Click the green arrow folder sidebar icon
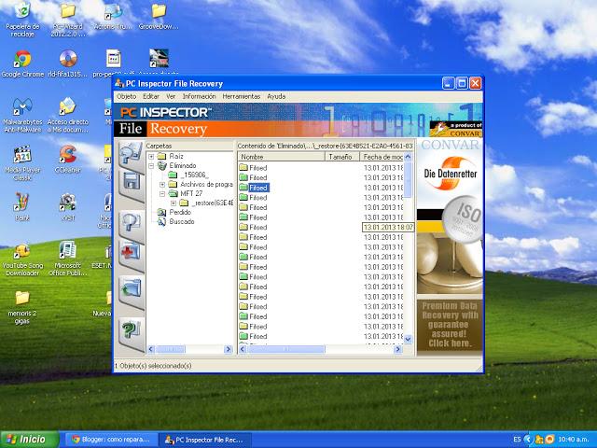Image resolution: width=597 pixels, height=448 pixels. (x=130, y=290)
